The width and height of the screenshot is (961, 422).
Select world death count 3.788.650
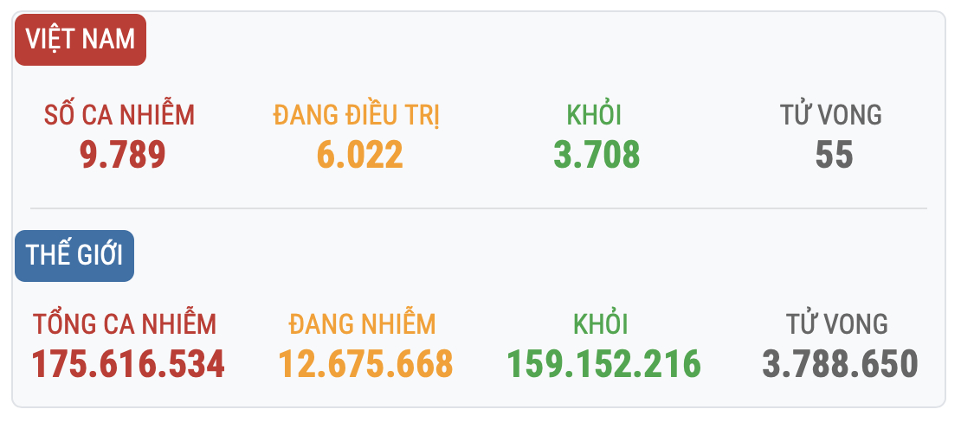pyautogui.click(x=840, y=364)
